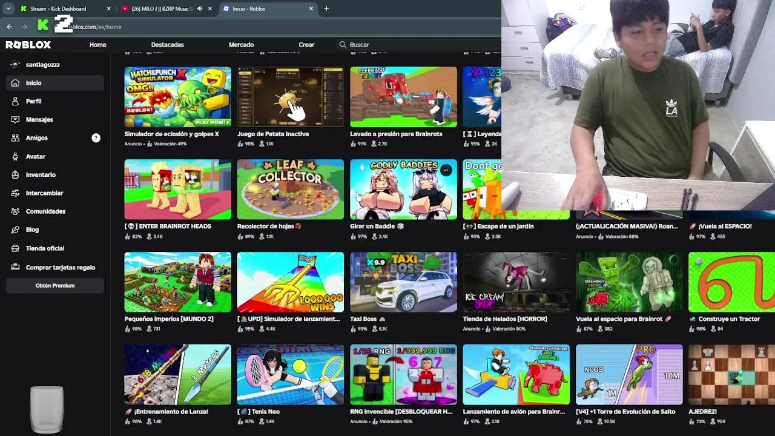Viewport: 775px width, 436px height.
Task: Click the Recolector de hojas title
Action: [269, 226]
